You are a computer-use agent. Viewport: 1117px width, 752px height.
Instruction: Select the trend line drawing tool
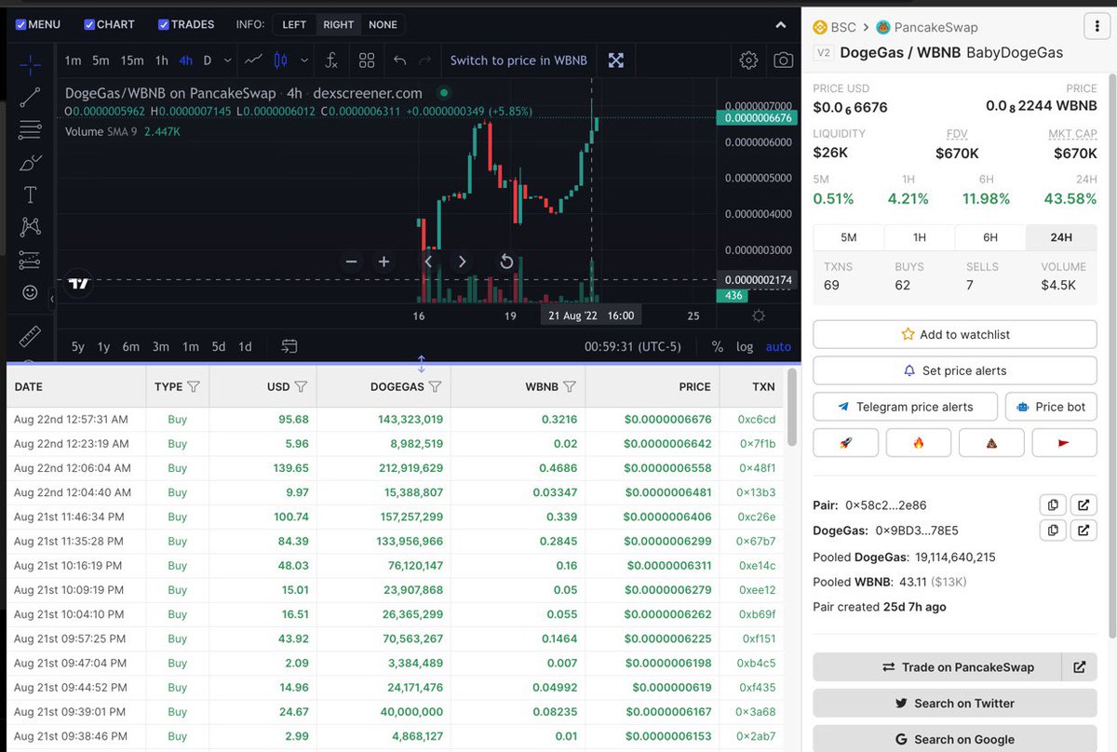[30, 97]
